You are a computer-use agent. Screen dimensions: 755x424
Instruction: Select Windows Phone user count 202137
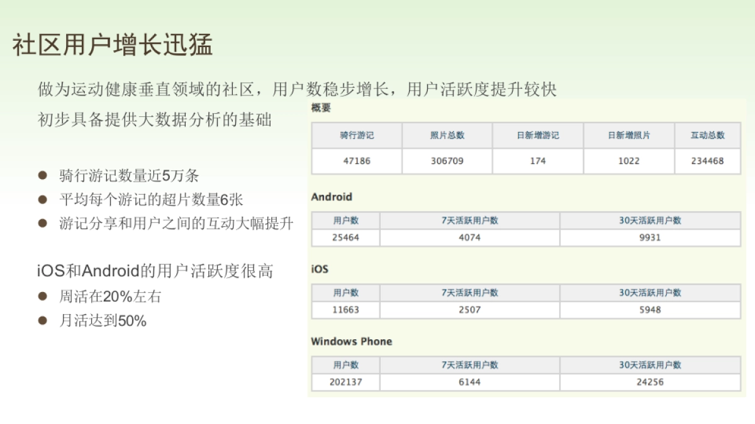coord(345,382)
